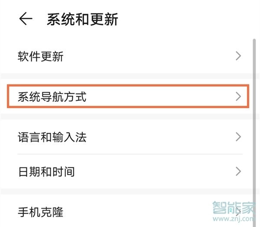Click the chevron beside 系统导航方式

tap(238, 96)
